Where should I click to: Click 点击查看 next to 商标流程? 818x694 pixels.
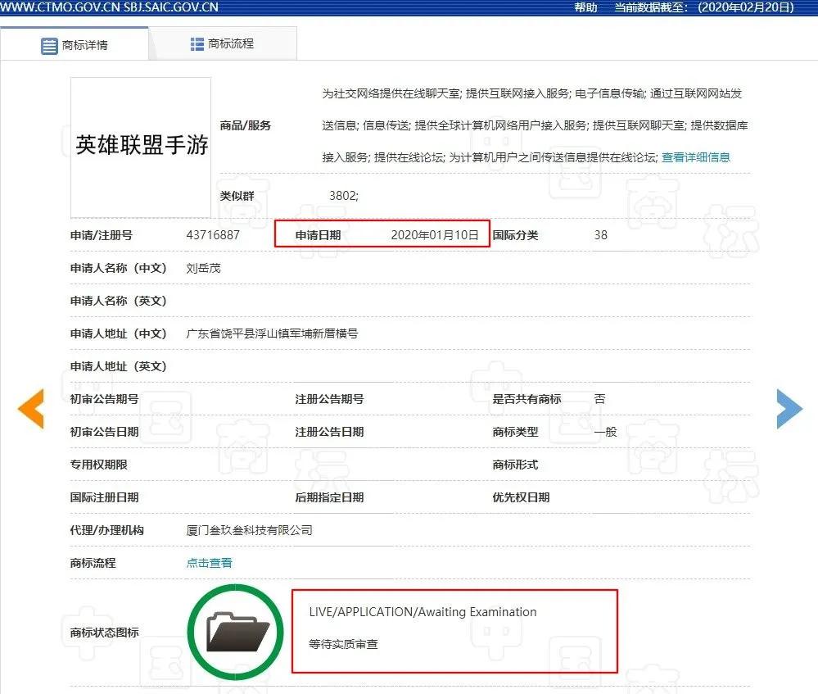tap(208, 563)
